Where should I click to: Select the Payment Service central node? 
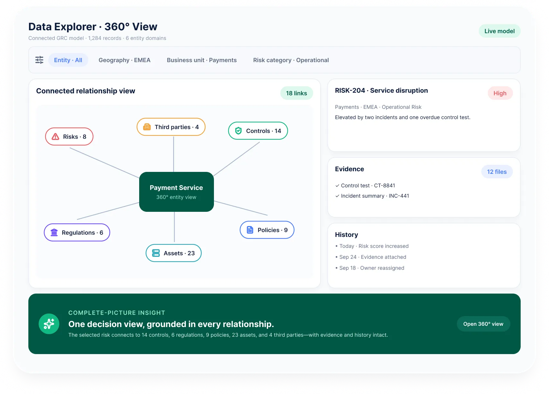pyautogui.click(x=177, y=192)
